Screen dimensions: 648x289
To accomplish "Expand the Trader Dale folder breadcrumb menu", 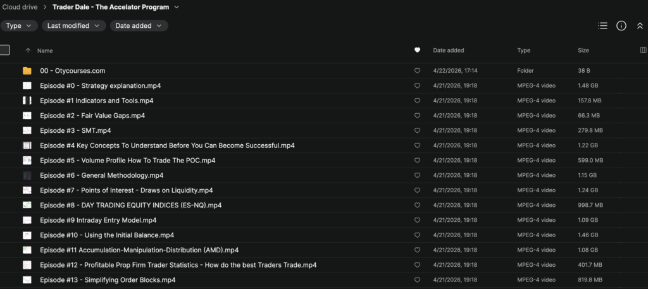I will 177,7.
